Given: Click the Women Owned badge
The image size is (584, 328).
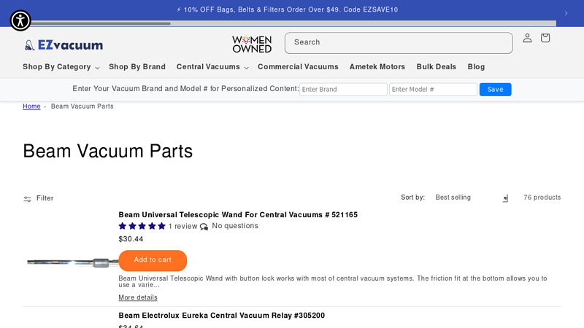Looking at the screenshot, I should pos(252,44).
